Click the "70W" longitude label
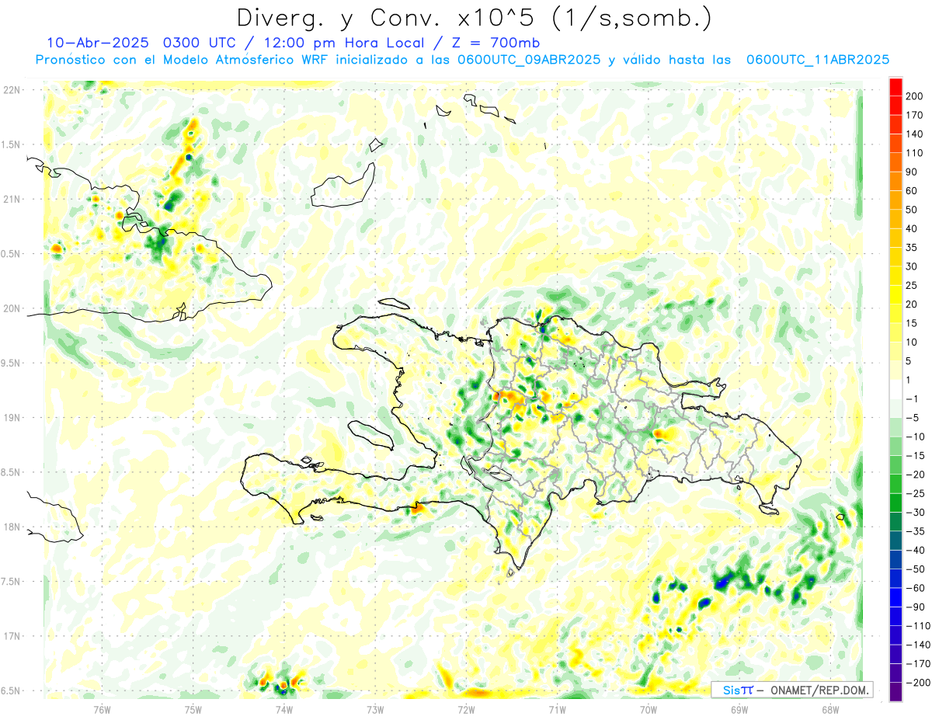The width and height of the screenshot is (932, 720). (x=649, y=709)
